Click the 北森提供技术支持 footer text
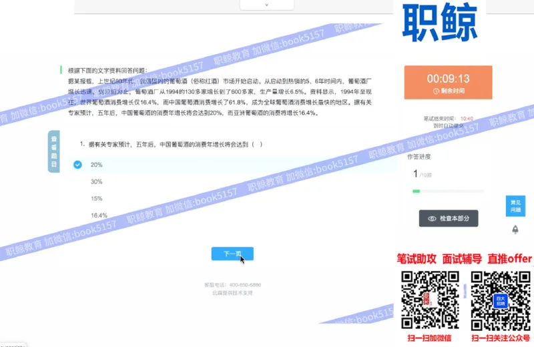534x347 pixels. [x=232, y=293]
